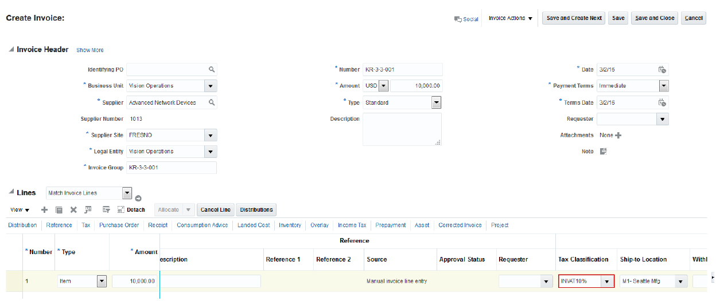Open Allocate dropdown arrow
The height and width of the screenshot is (301, 720).
[x=189, y=210]
